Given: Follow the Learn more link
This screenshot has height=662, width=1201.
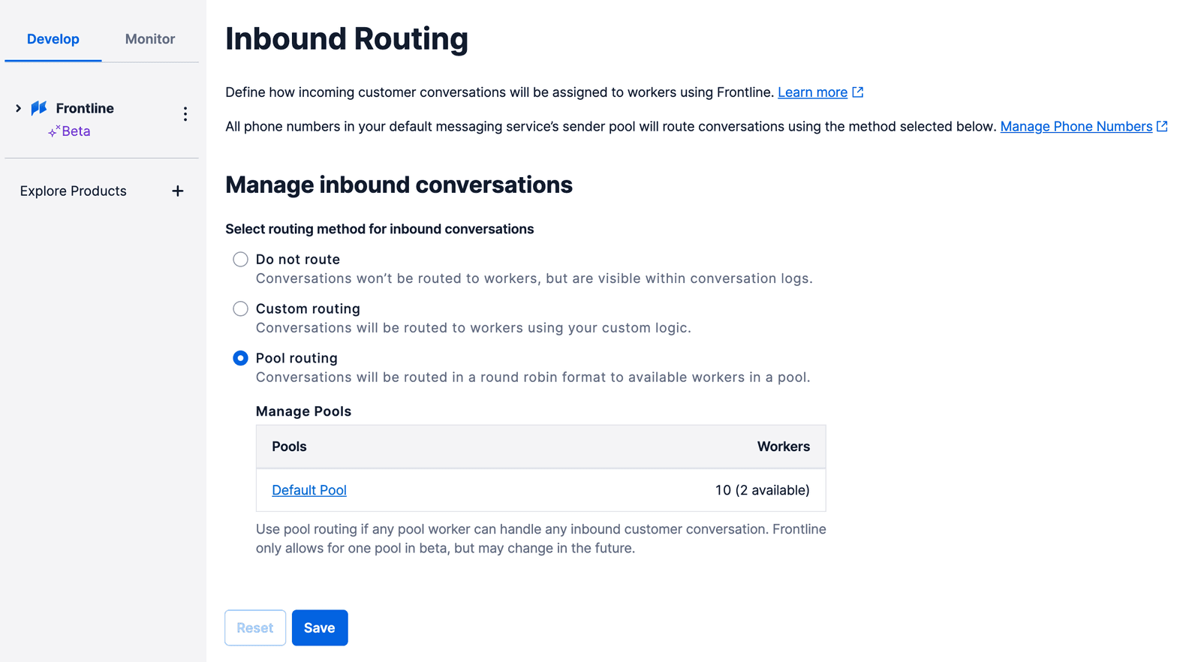Looking at the screenshot, I should point(812,92).
